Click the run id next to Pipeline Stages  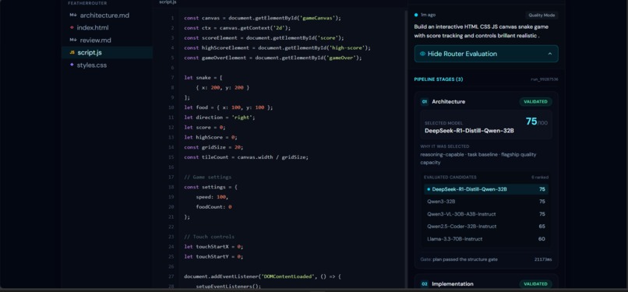point(545,79)
